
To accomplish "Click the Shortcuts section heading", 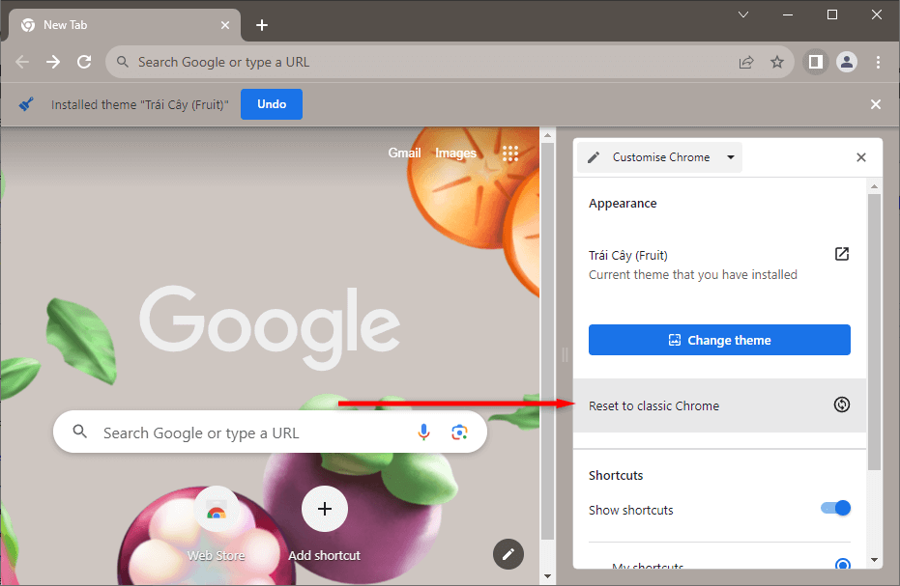I will (x=615, y=475).
